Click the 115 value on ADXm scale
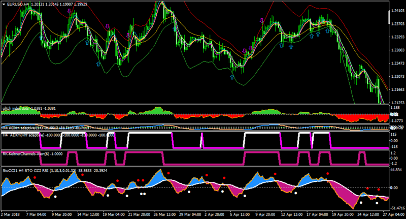406x219 pixels. point(394,134)
